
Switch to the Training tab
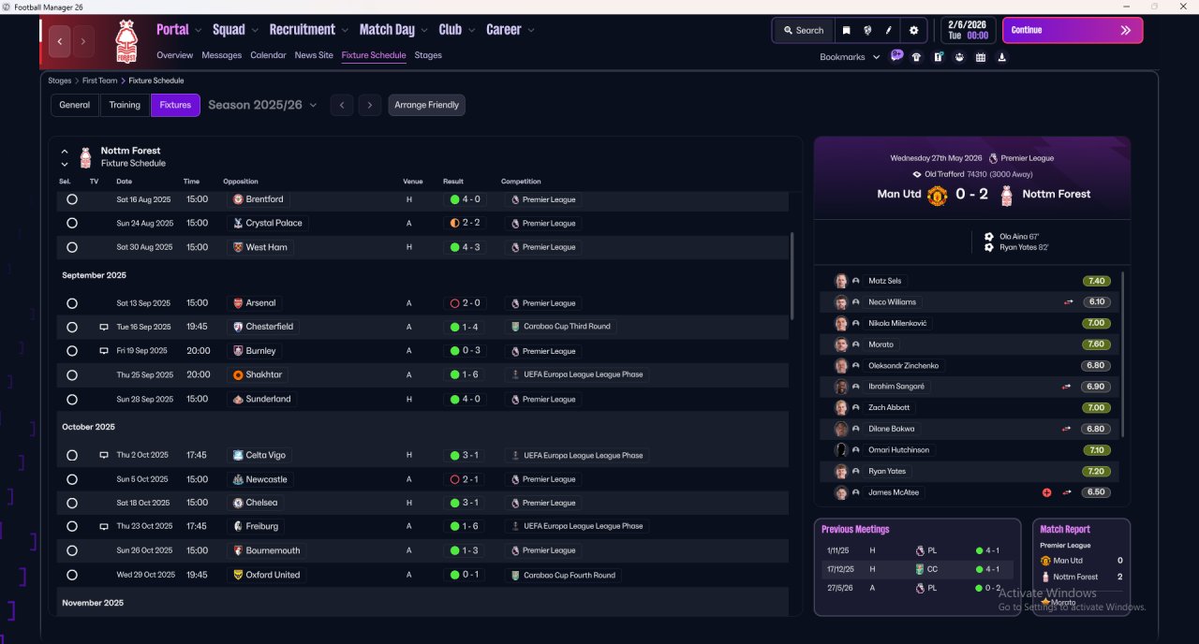click(x=125, y=105)
